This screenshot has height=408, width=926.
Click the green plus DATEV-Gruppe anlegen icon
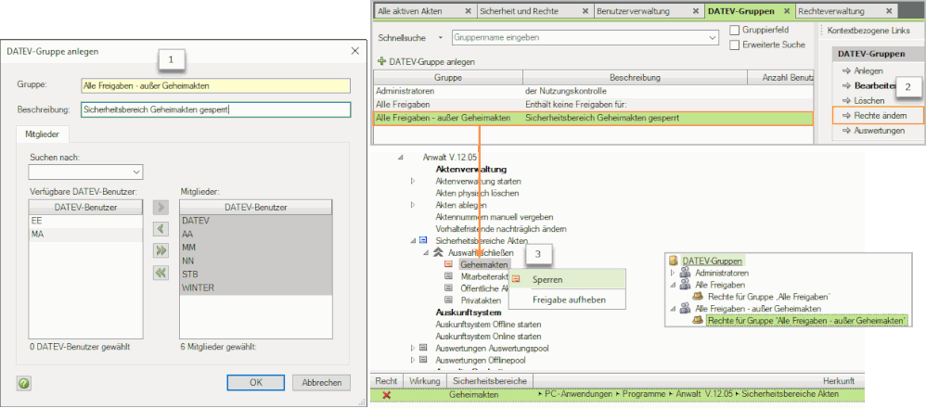tap(381, 61)
